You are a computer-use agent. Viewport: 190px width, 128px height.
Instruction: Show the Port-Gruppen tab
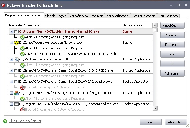pyautogui.click(x=168, y=16)
